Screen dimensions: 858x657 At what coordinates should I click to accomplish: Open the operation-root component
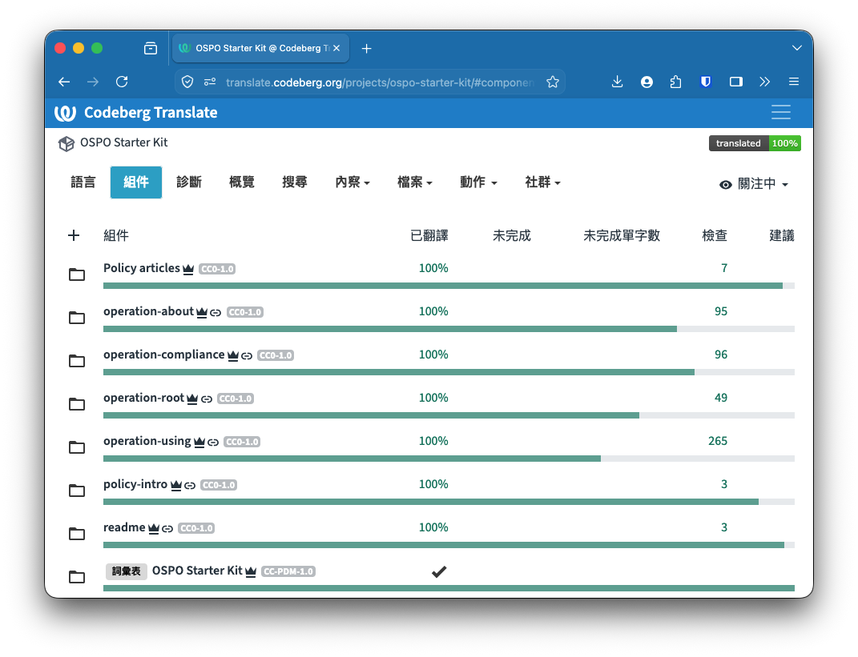coord(143,398)
